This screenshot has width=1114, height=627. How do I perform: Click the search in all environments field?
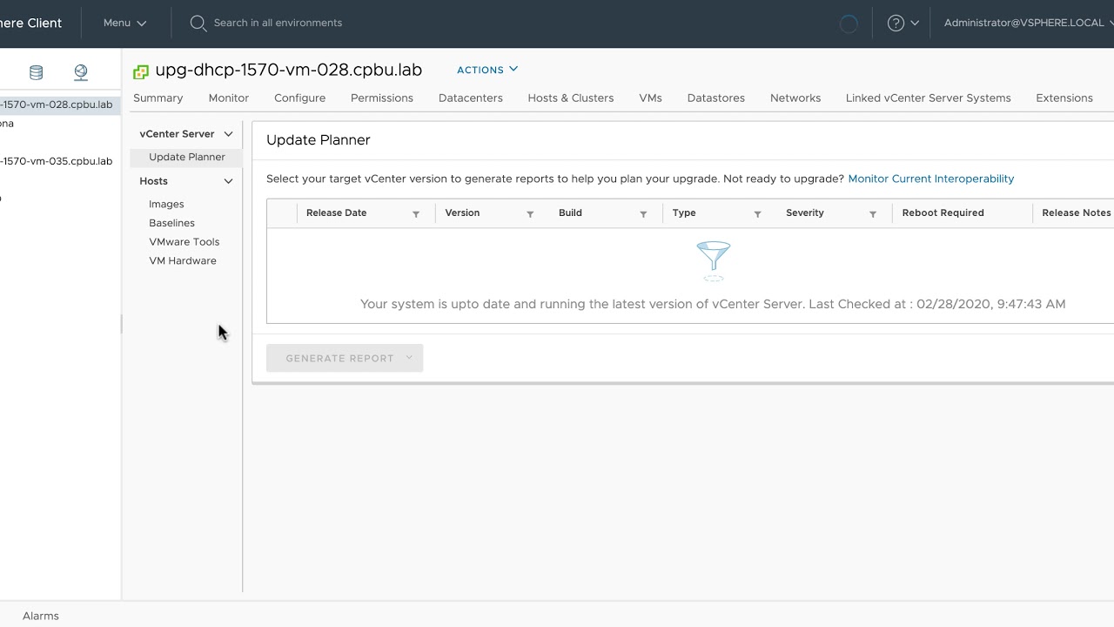coord(278,23)
